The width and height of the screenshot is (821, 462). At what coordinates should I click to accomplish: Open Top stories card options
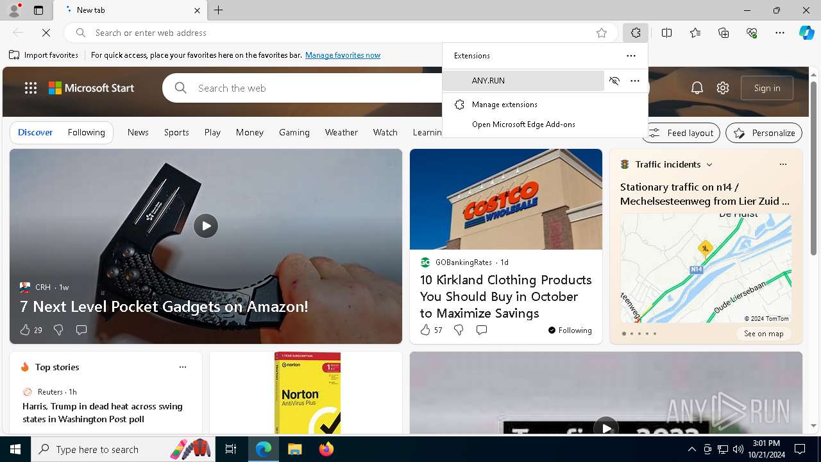(x=183, y=367)
